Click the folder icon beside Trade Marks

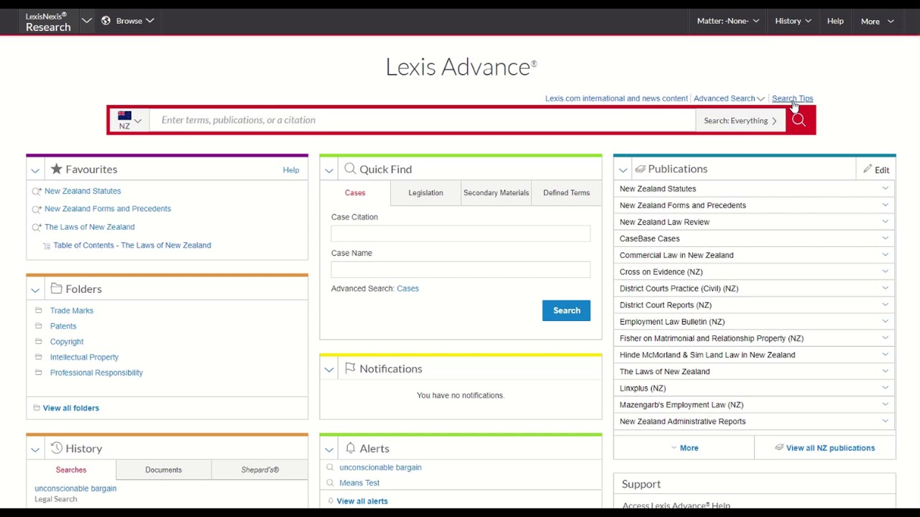tap(38, 310)
